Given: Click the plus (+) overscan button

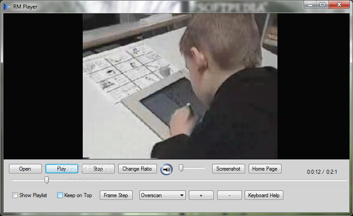Looking at the screenshot, I should click(x=201, y=195).
